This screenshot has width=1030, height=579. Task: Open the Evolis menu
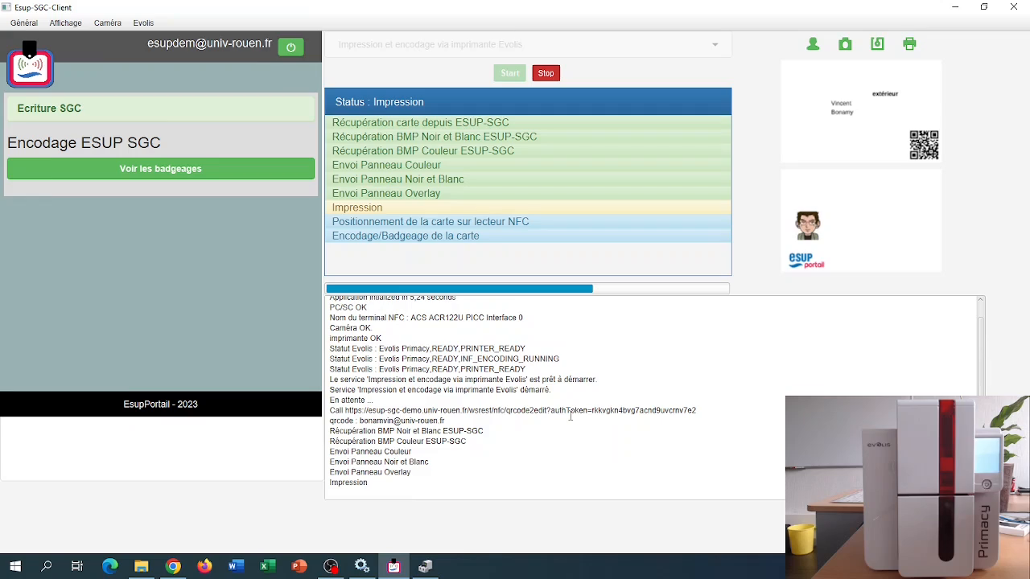(143, 23)
